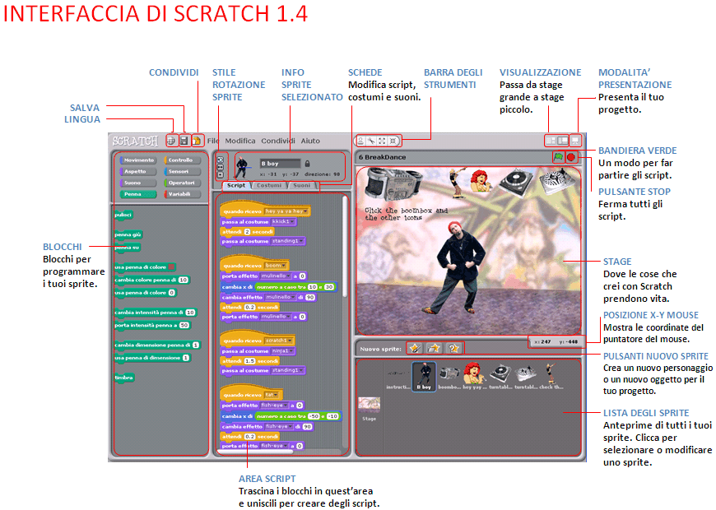Click the red-haired singer on the stage
The image size is (716, 510).
(x=481, y=181)
